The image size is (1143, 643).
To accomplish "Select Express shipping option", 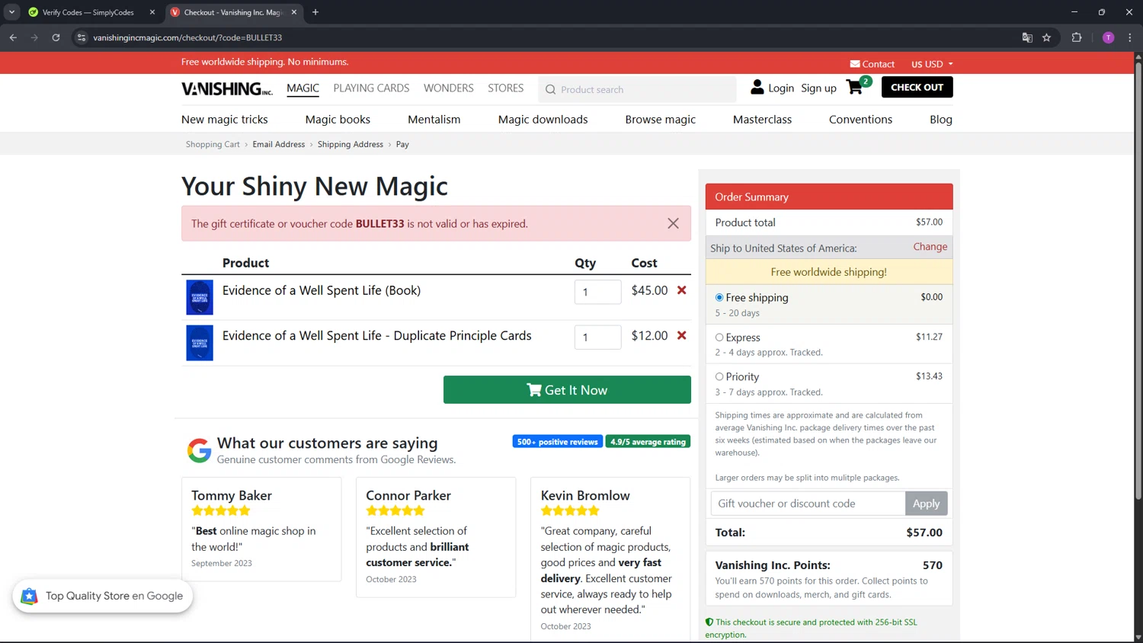I will [719, 337].
